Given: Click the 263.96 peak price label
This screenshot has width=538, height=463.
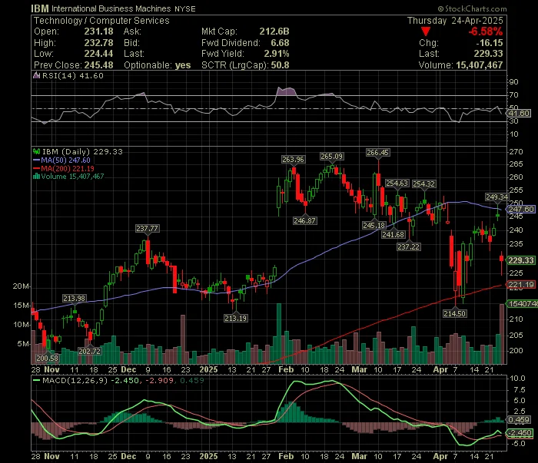Looking at the screenshot, I should pos(293,160).
